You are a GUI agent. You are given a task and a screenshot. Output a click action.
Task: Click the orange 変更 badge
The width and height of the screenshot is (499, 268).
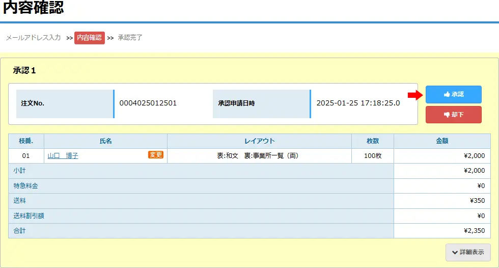point(156,155)
